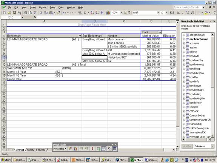Click the 'Type a question for help' box
This screenshot has height=163, width=217.
click(188, 7)
